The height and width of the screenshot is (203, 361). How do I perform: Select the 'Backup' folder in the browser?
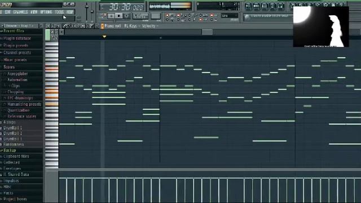coord(10,151)
